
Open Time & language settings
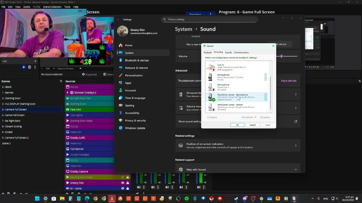click(143, 98)
